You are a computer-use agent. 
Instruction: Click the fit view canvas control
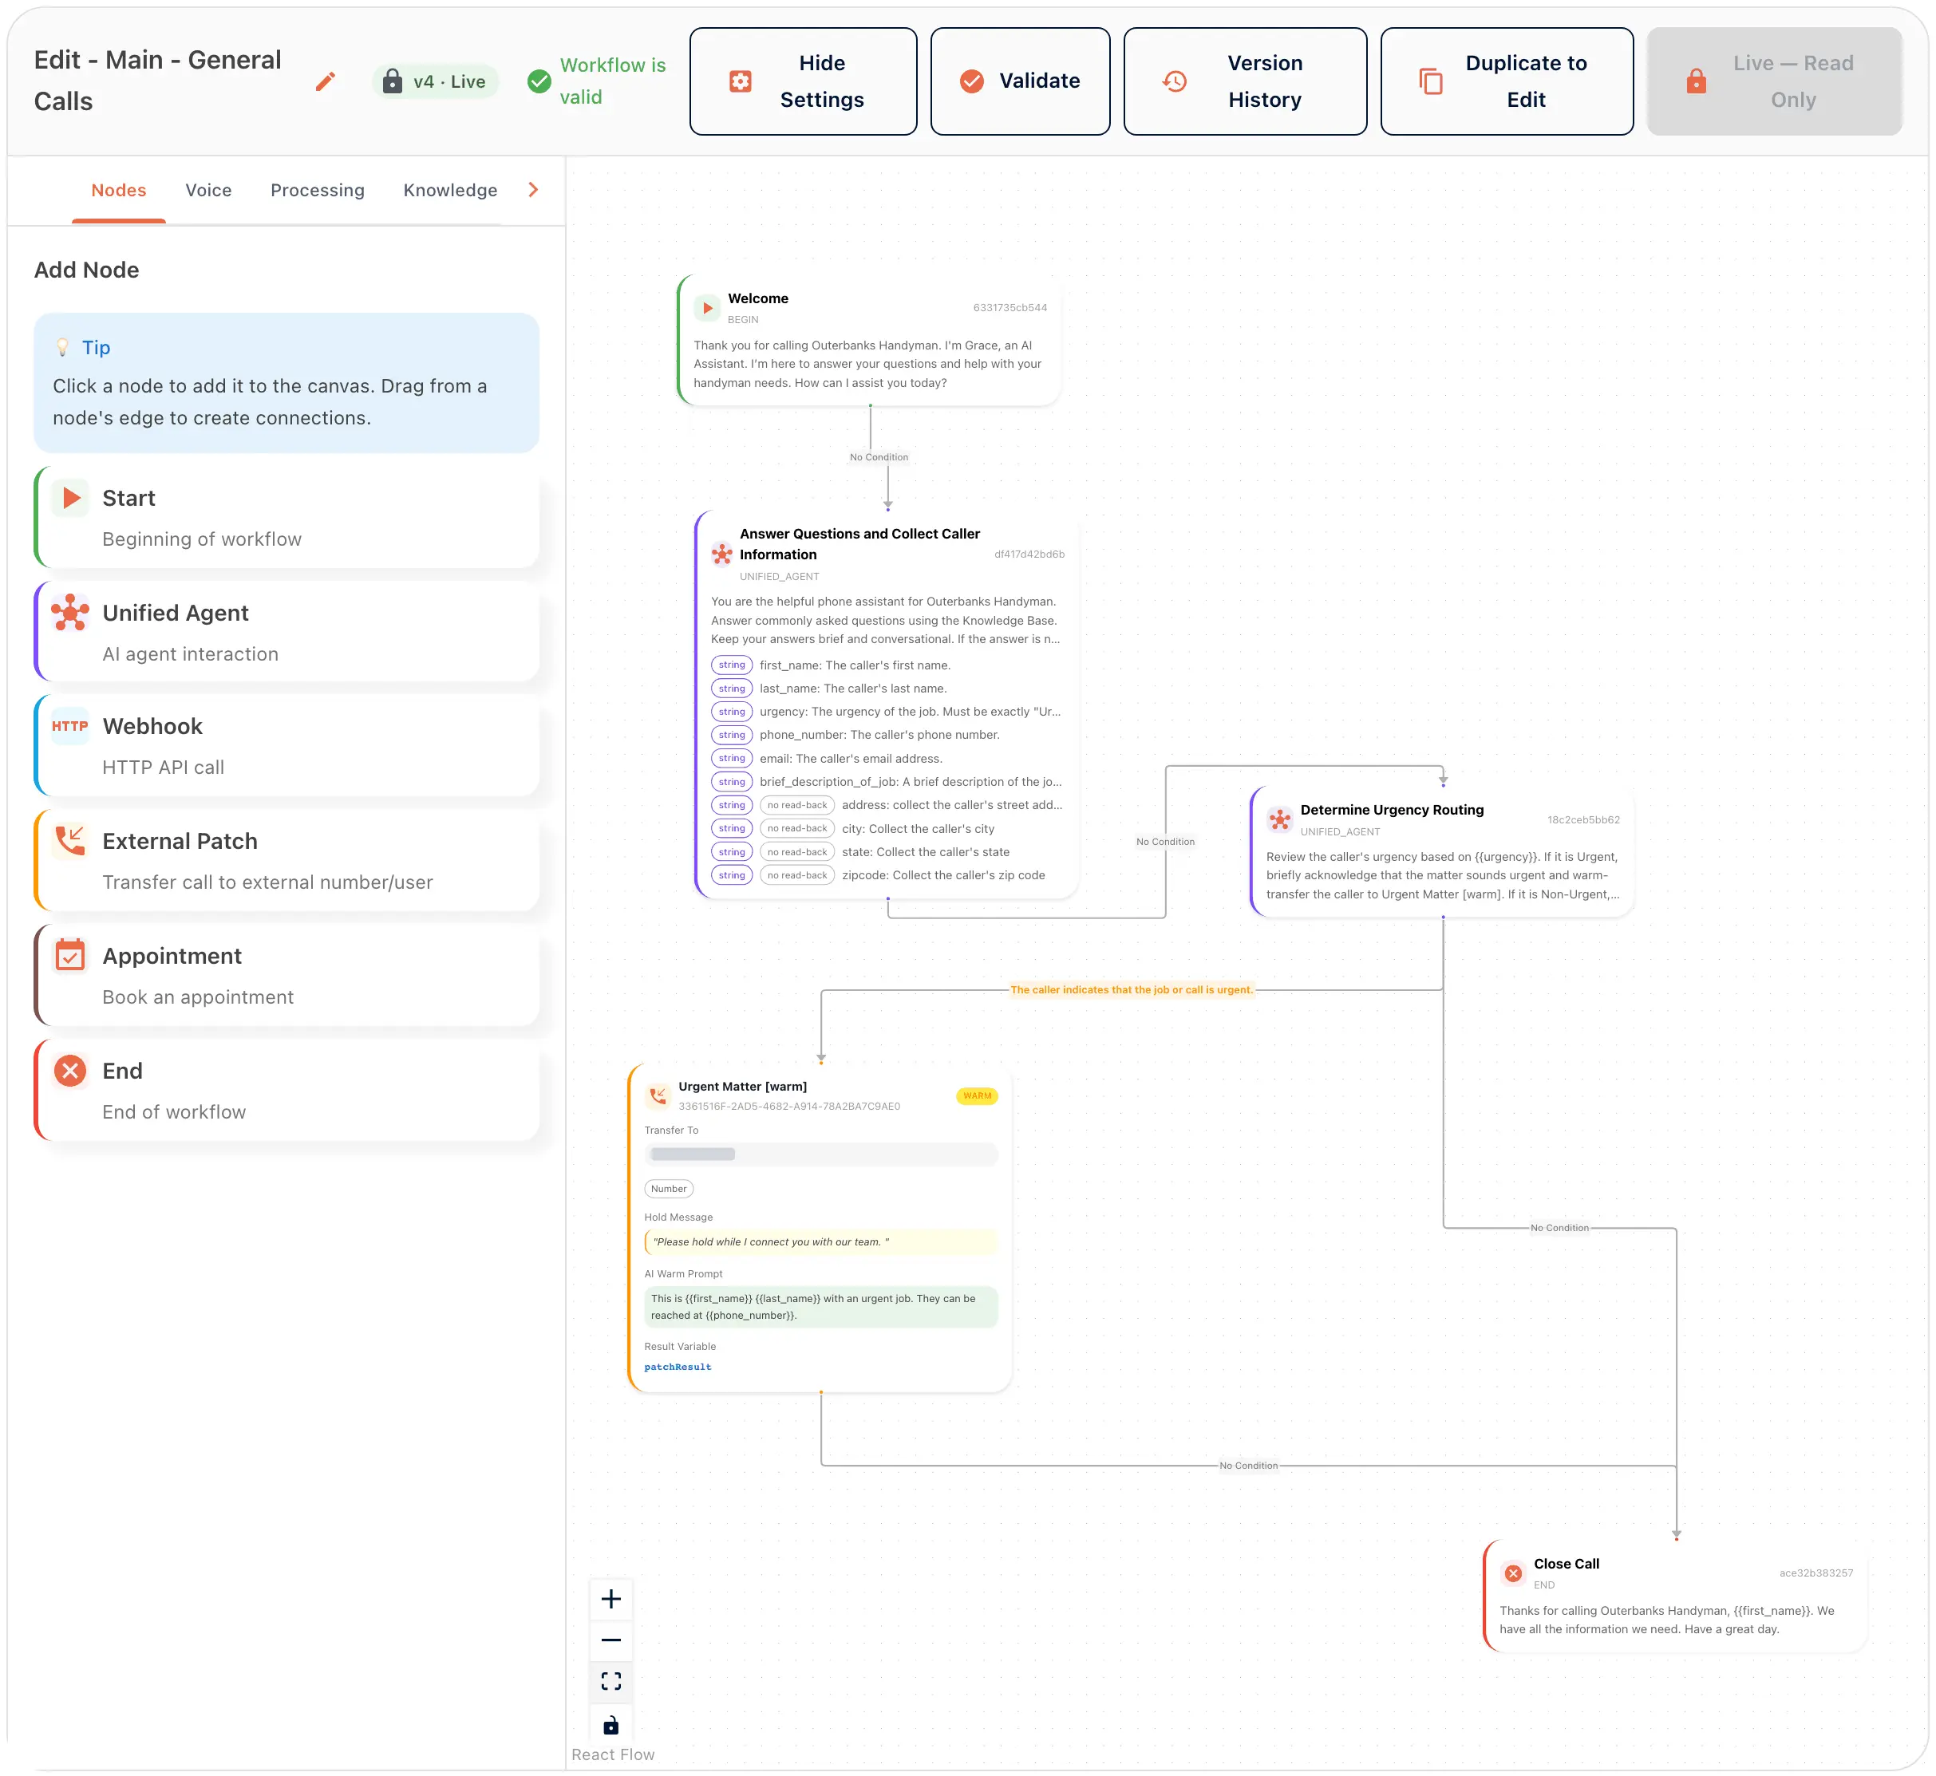(x=611, y=1682)
